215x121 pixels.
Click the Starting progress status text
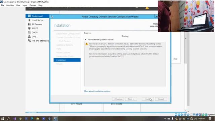pos(125,36)
